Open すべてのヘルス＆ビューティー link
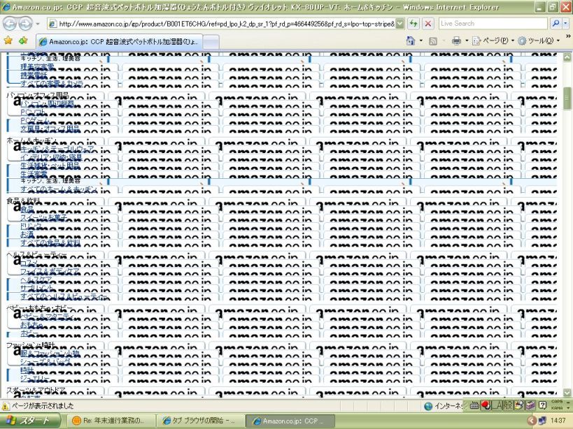This screenshot has height=429, width=573. click(64, 296)
